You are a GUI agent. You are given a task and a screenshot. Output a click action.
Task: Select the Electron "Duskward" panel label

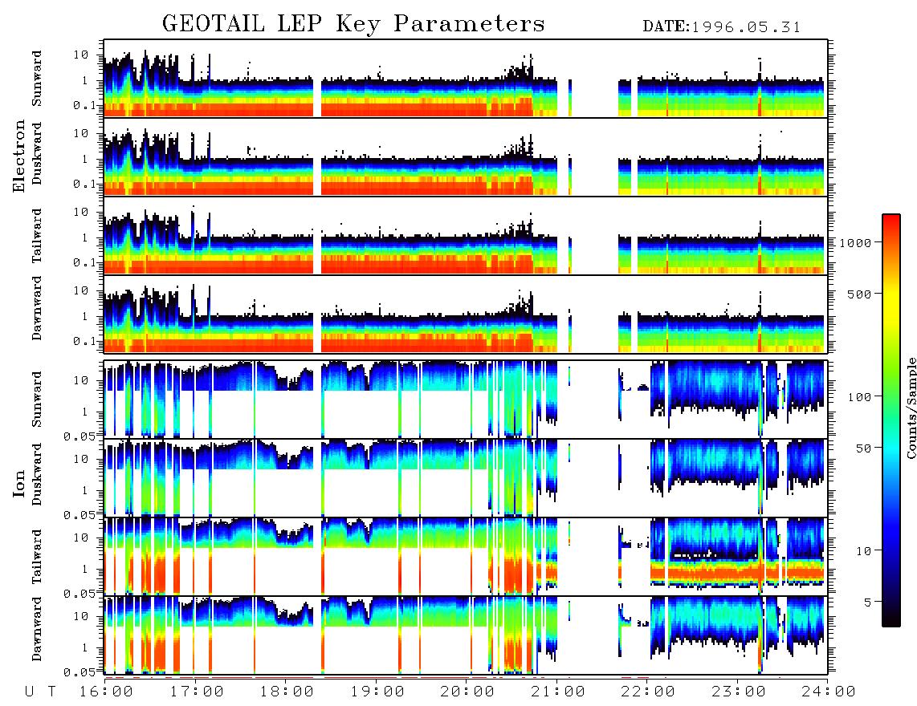[37, 153]
